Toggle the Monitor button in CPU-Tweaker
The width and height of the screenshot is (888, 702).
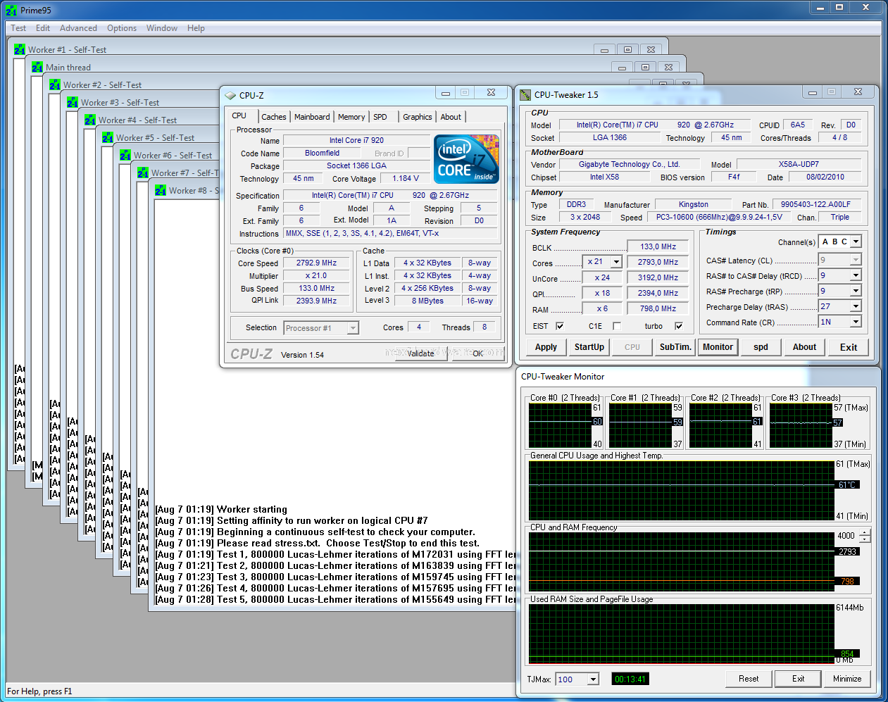718,347
